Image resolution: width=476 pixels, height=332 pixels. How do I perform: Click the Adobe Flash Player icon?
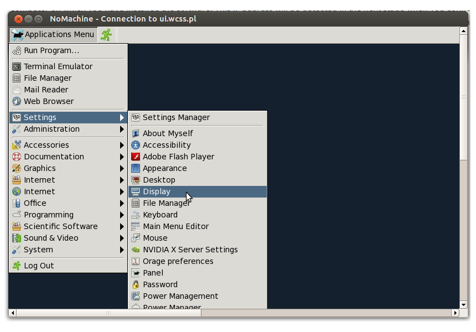click(136, 157)
